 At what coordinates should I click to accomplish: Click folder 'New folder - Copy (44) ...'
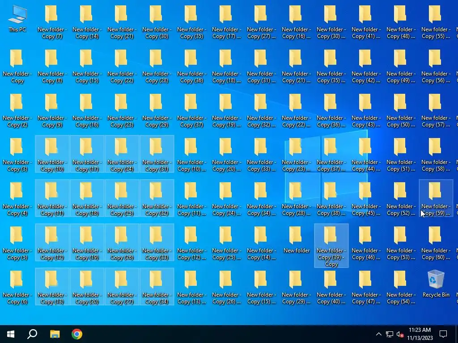click(366, 155)
